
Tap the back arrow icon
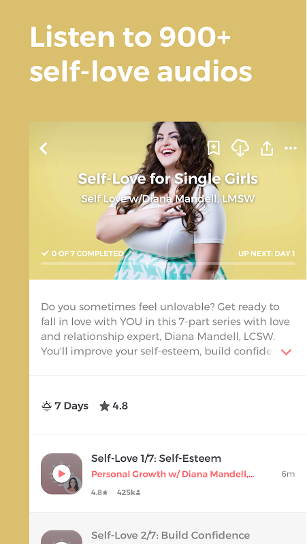44,148
